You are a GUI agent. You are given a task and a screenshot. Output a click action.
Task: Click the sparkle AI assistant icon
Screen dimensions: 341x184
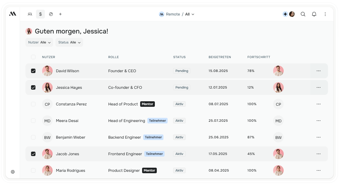click(x=285, y=14)
